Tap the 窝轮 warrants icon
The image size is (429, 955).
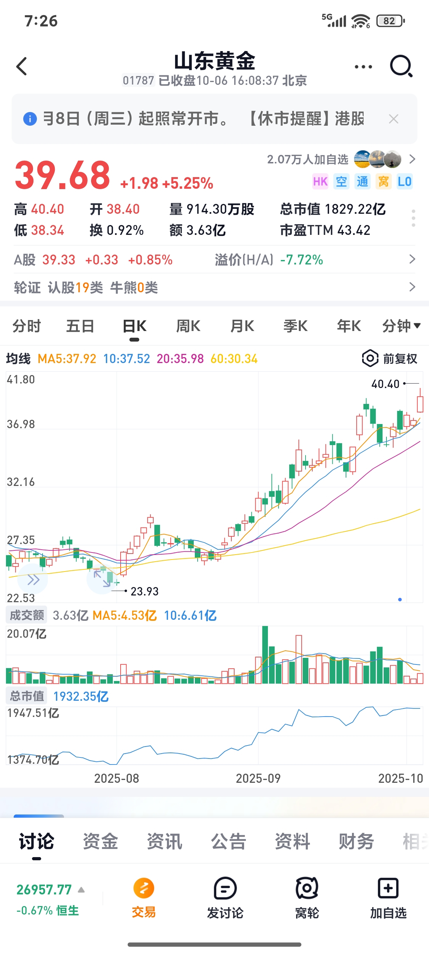pos(307,889)
